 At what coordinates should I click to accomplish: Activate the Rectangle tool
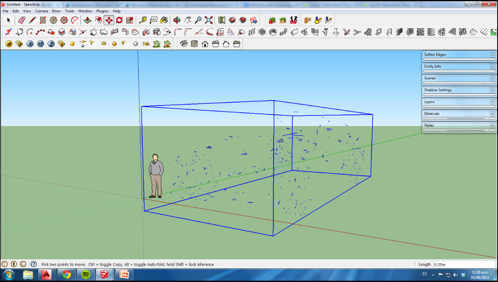click(x=42, y=20)
